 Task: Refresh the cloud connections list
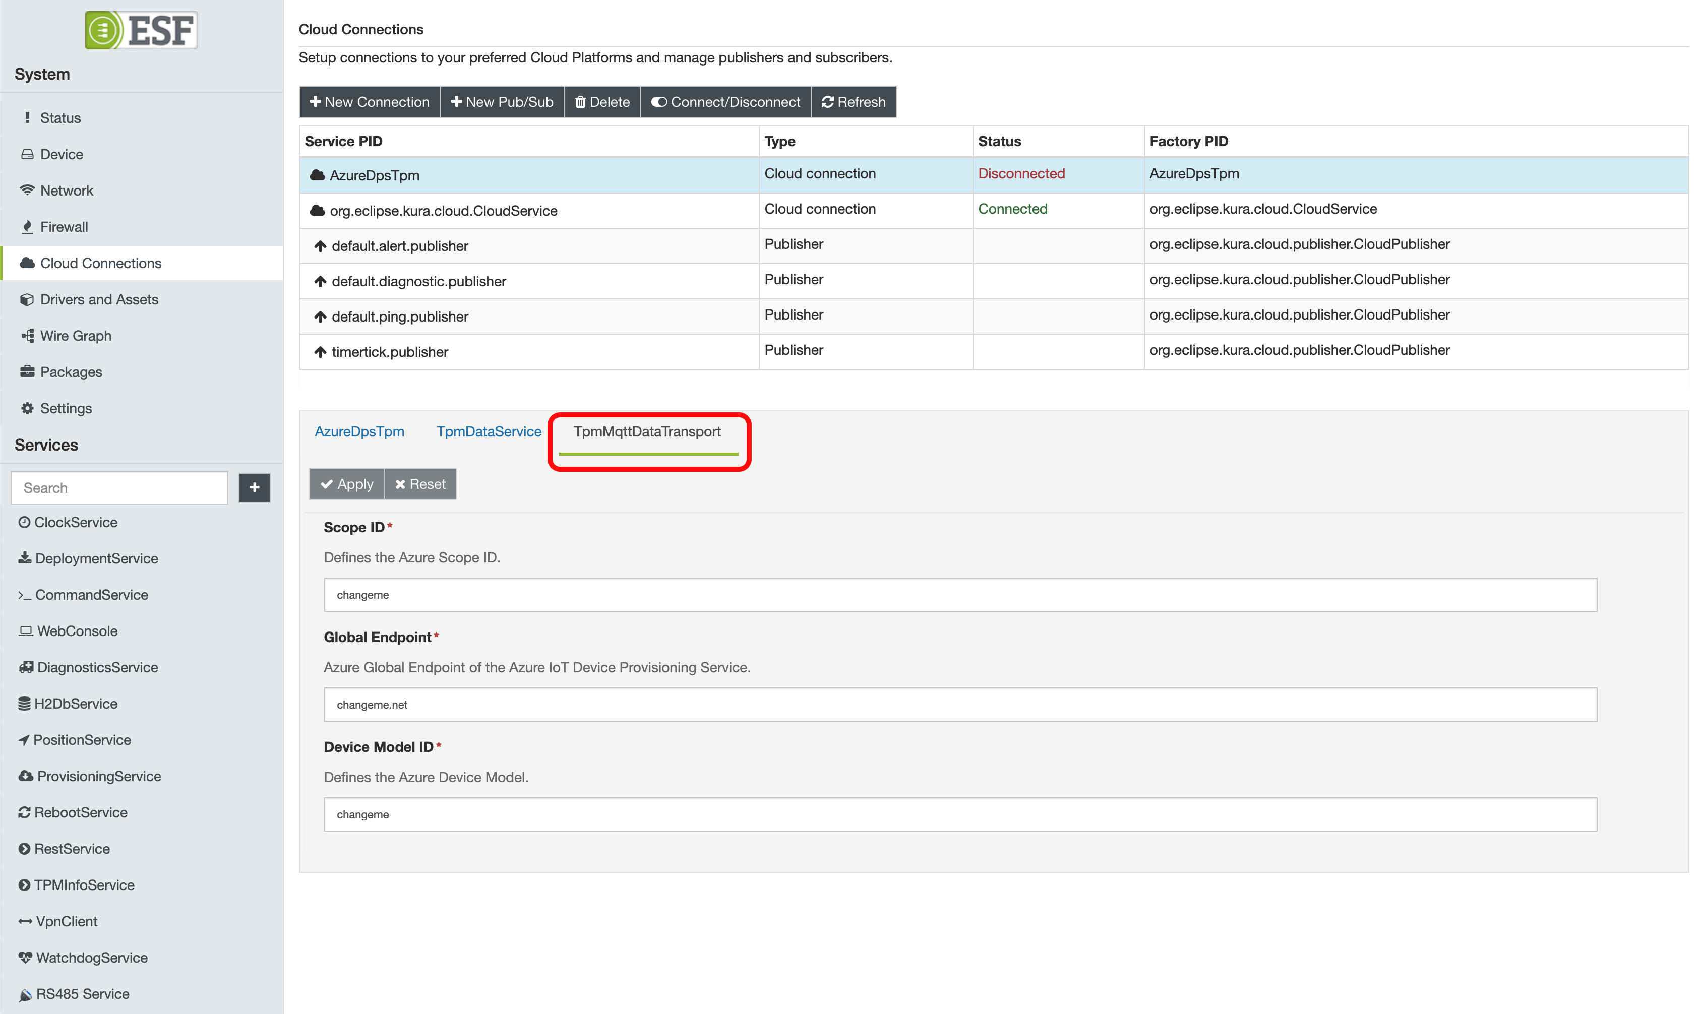pyautogui.click(x=854, y=102)
